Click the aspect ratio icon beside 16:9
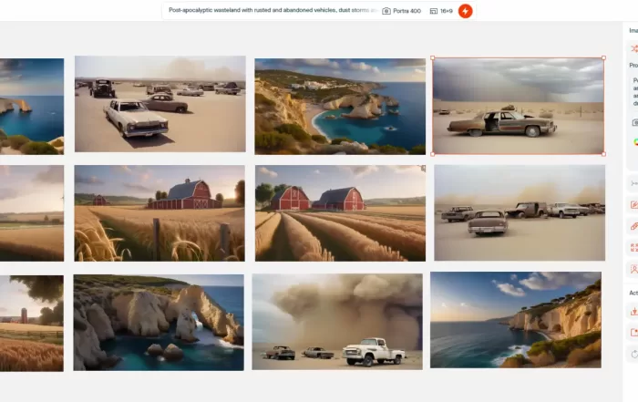This screenshot has width=638, height=402. point(434,11)
